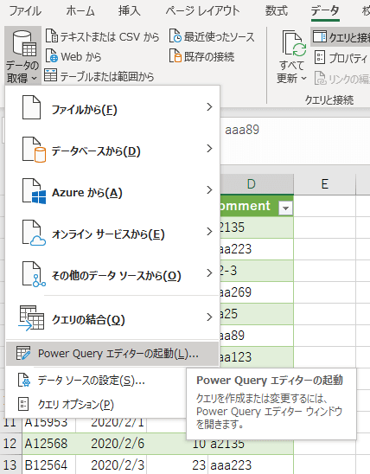Click the 既存の接続 button label

(209, 56)
